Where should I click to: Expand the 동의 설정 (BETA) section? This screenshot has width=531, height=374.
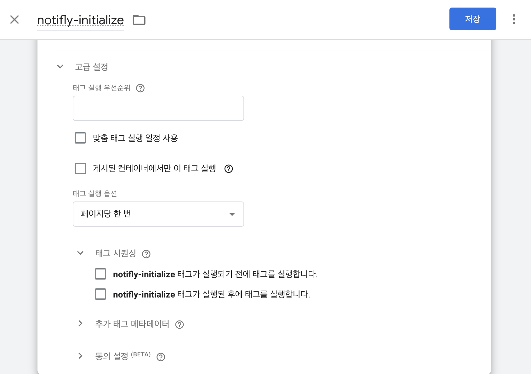coord(80,356)
